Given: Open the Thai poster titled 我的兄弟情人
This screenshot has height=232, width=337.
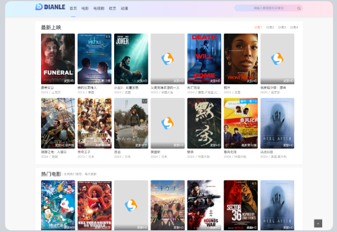Looking at the screenshot, I should (95, 59).
